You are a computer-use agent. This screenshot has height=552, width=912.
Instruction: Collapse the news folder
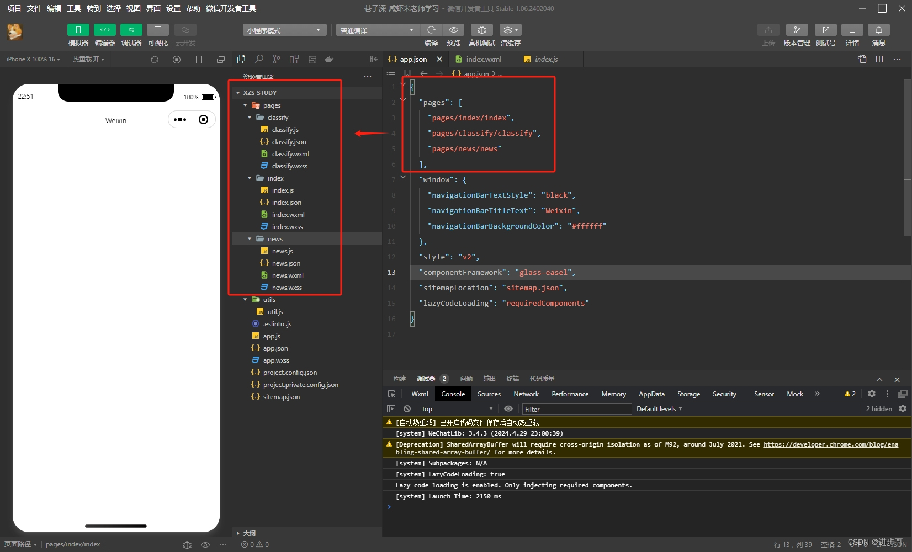point(250,238)
